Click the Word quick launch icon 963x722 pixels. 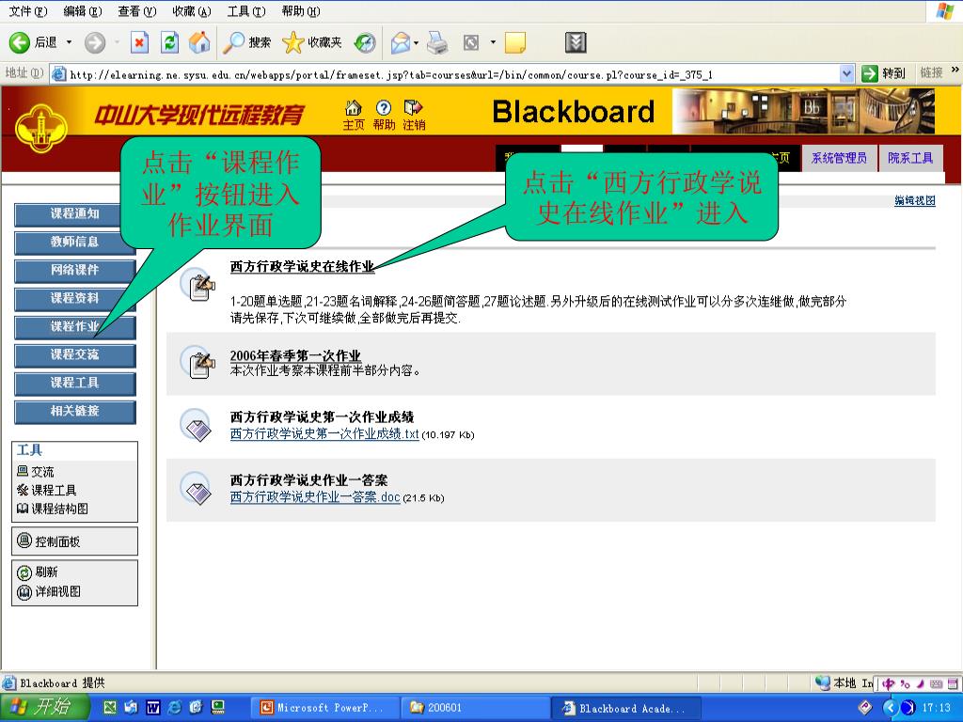153,707
